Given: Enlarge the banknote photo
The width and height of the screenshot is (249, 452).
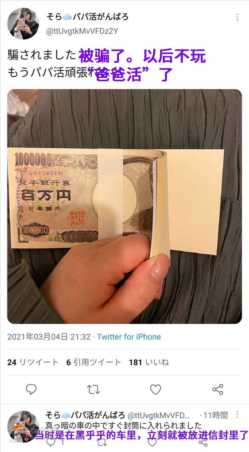Looking at the screenshot, I should coord(125,207).
